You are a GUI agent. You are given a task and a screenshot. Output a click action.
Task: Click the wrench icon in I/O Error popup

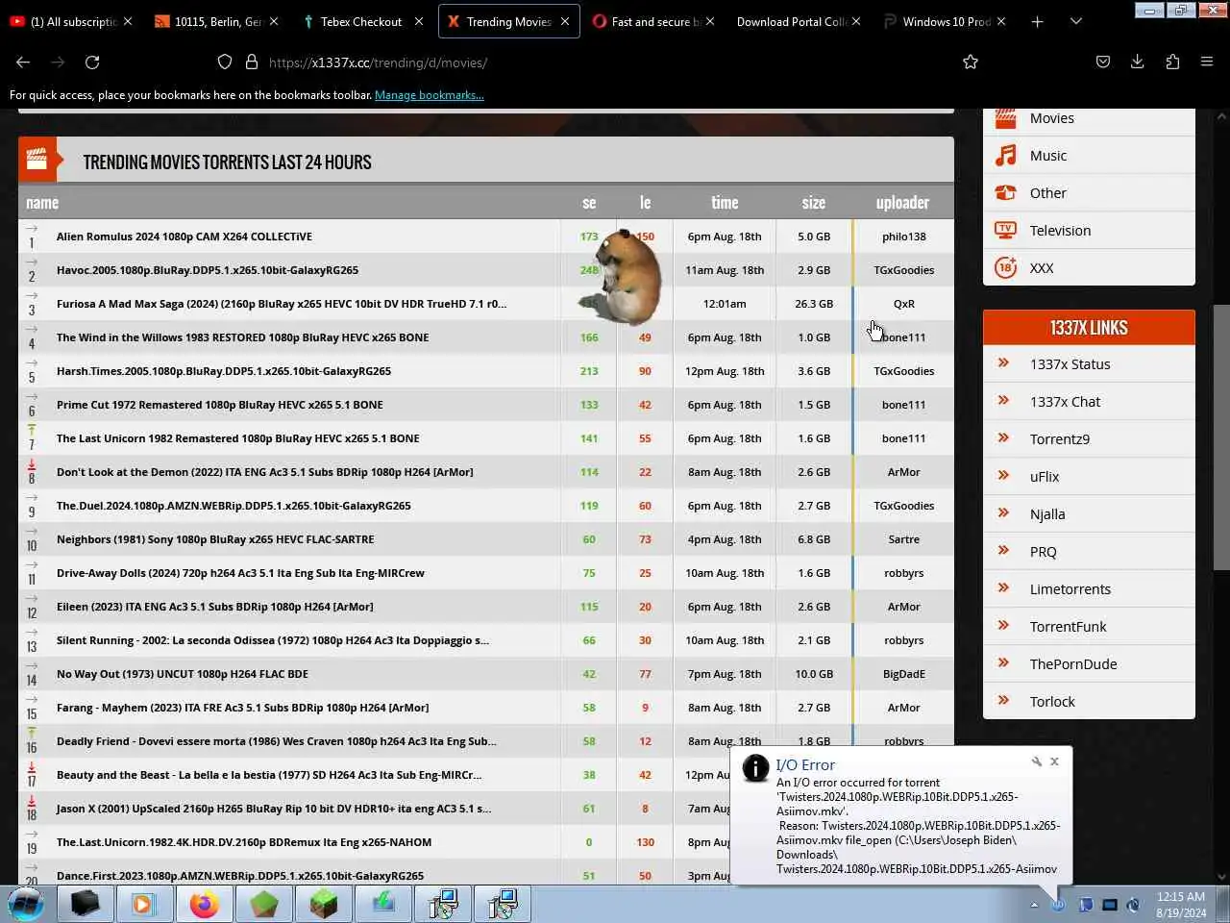tap(1036, 761)
